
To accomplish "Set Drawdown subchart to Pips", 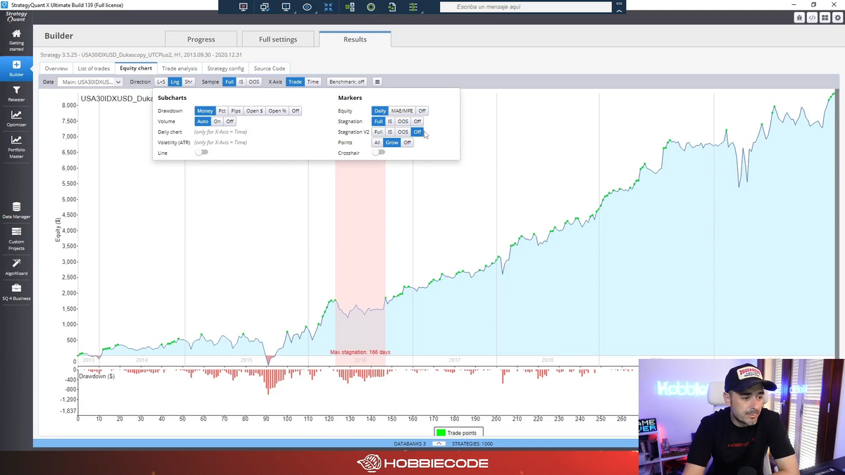I will coord(236,110).
